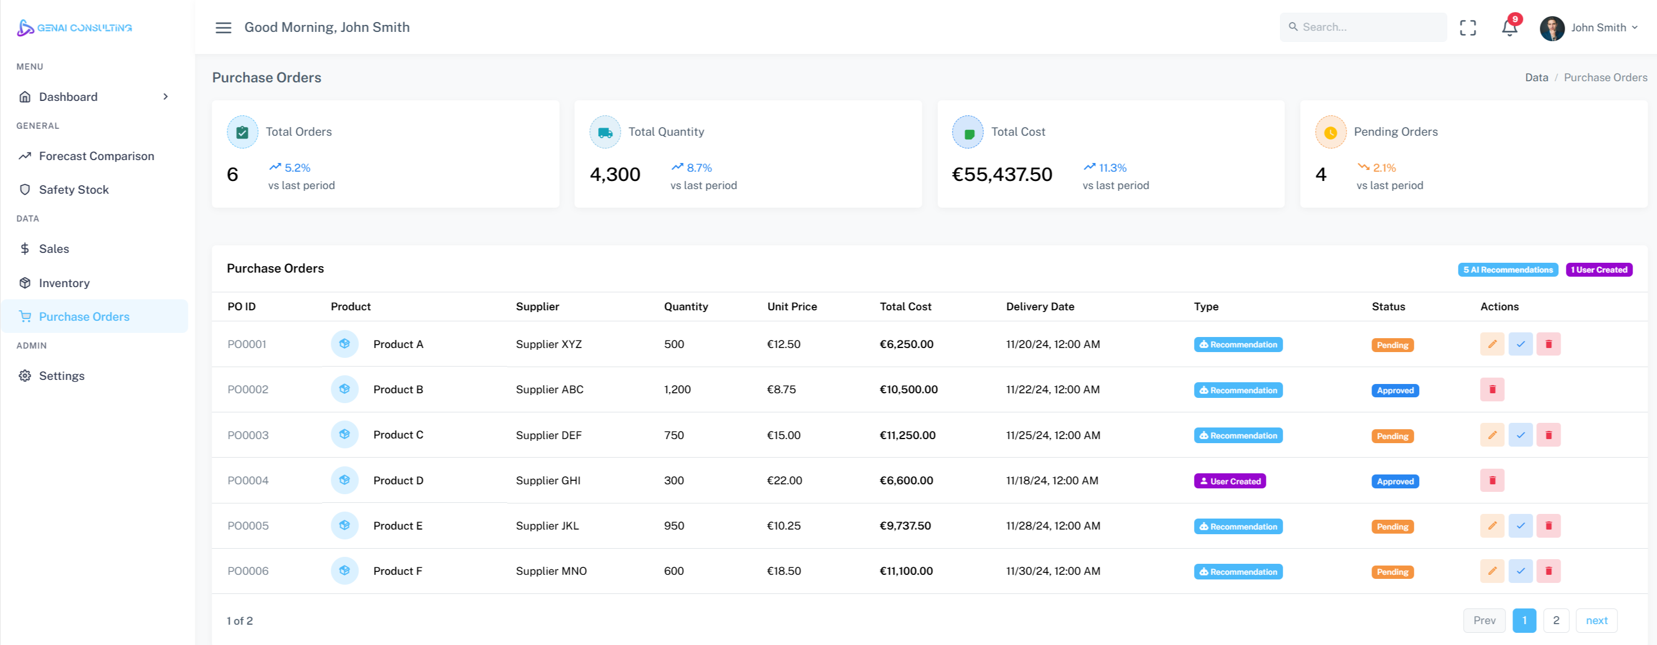Click the next pagination button
The width and height of the screenshot is (1657, 645).
tap(1596, 620)
